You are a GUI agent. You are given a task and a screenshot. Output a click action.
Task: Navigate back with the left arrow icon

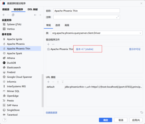click(x=35, y=15)
